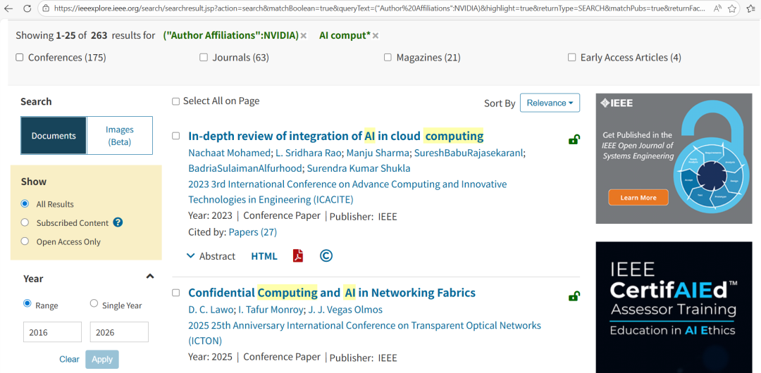Edit end year field 2026
This screenshot has height=373, width=761.
coord(119,332)
